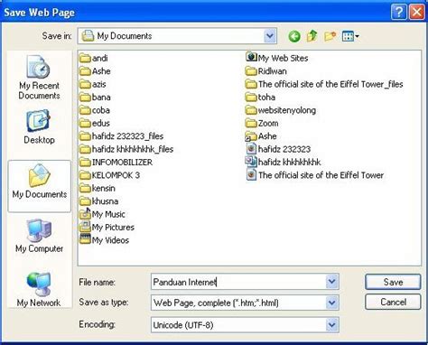Close the Save Web Page dialog
The image size is (428, 345).
(417, 13)
